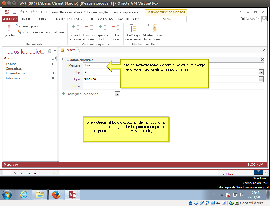Click Expandir acciones icon
Image resolution: width=270 pixels, height=206 pixels.
pyautogui.click(x=75, y=32)
